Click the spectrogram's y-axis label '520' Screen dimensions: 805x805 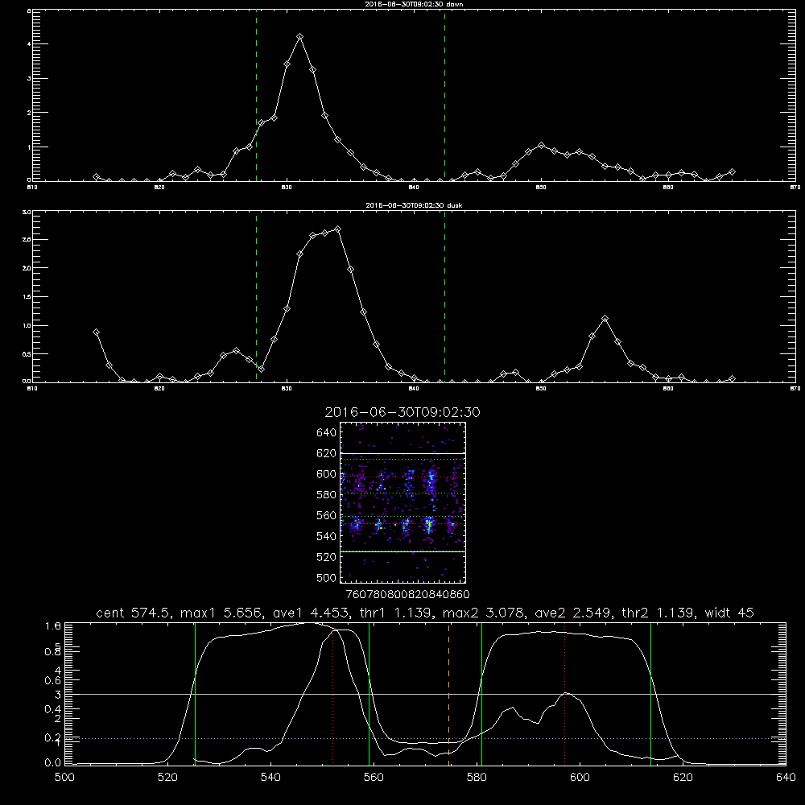tap(327, 557)
